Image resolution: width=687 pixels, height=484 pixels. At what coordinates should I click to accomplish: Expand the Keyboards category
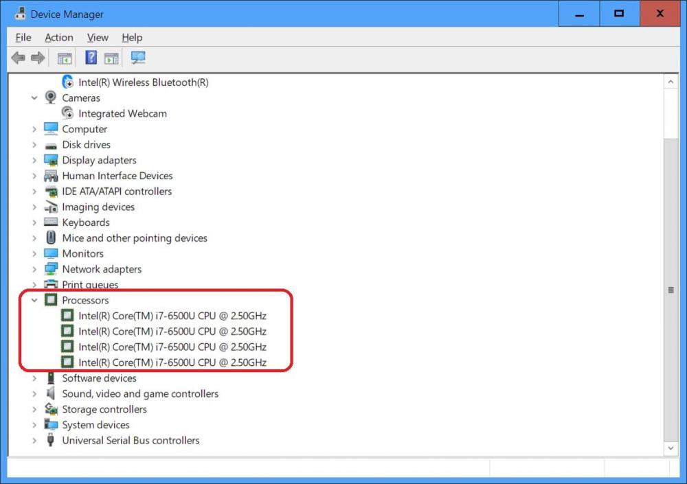tap(34, 222)
